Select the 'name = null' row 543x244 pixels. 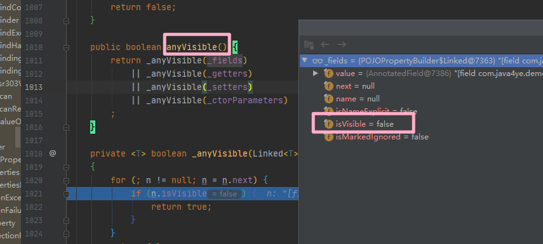pyautogui.click(x=421, y=99)
